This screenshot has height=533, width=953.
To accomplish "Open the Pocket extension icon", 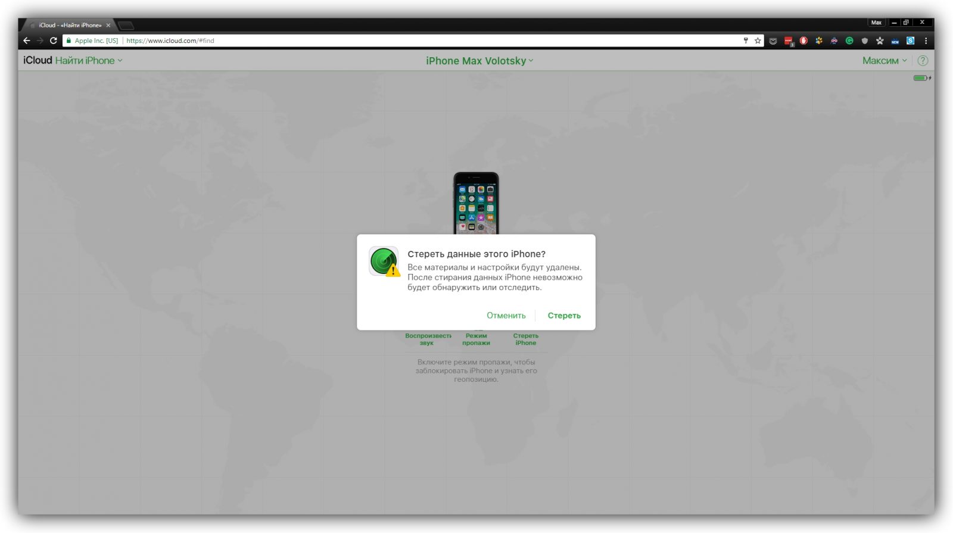I will (773, 41).
